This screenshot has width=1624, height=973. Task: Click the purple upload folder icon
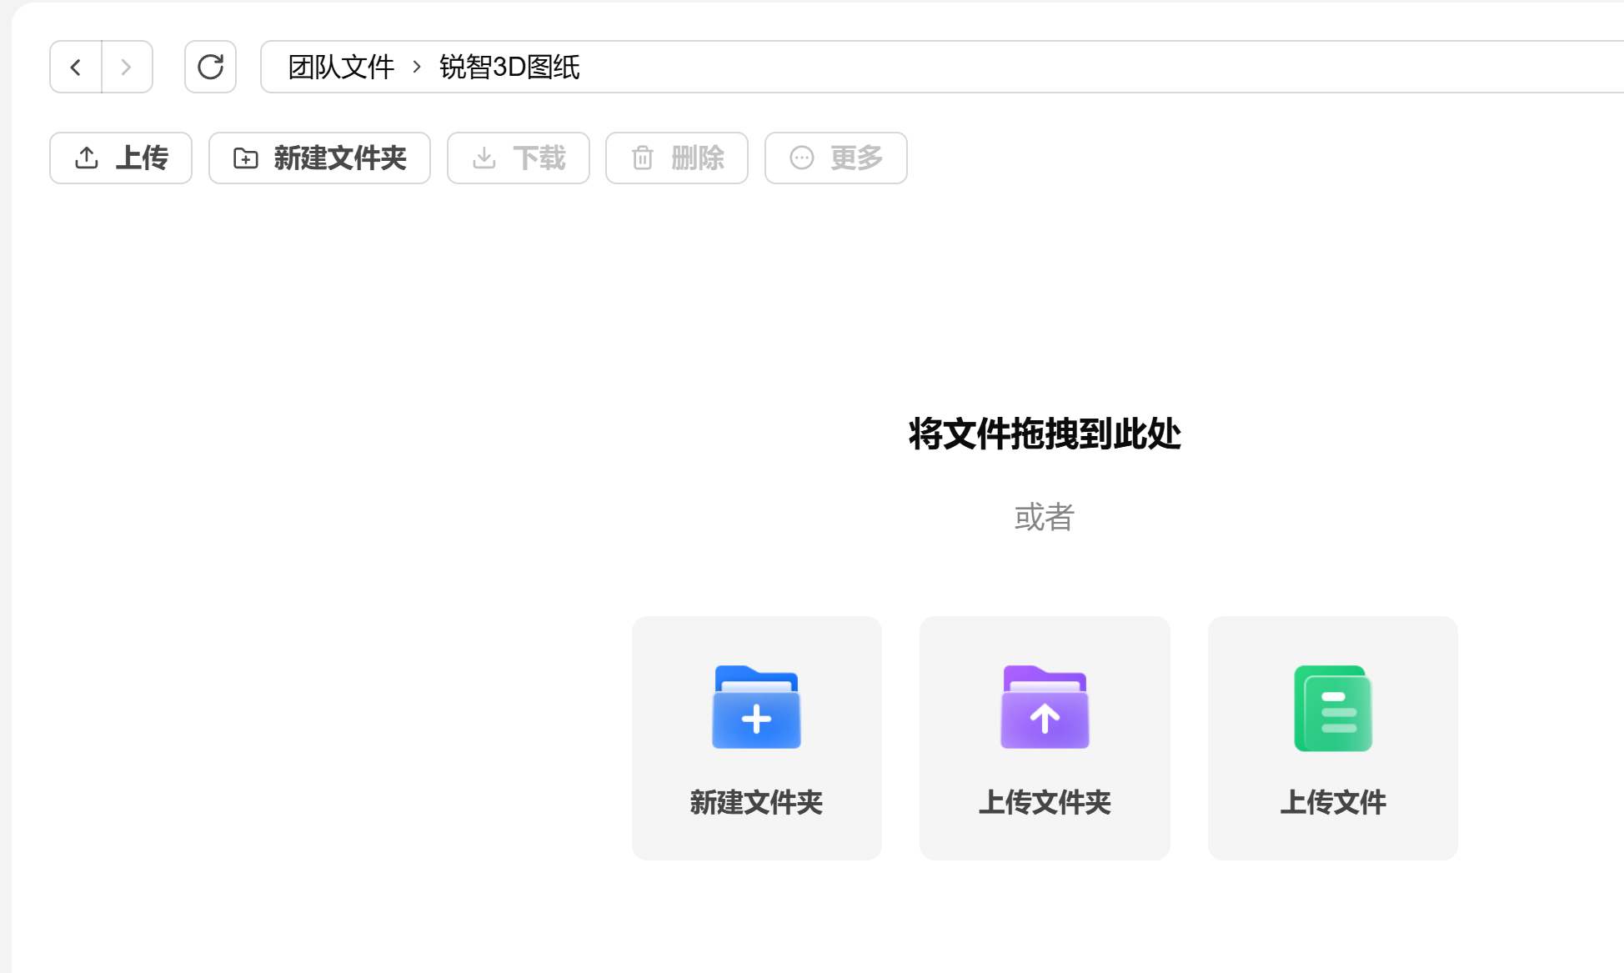click(x=1045, y=707)
